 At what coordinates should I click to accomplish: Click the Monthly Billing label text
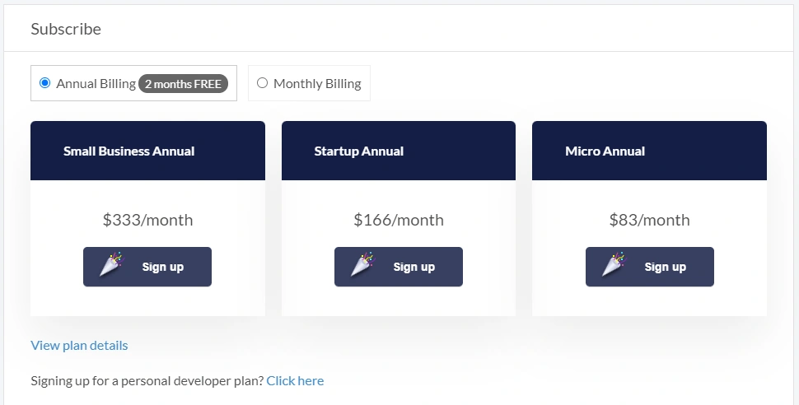pos(317,83)
